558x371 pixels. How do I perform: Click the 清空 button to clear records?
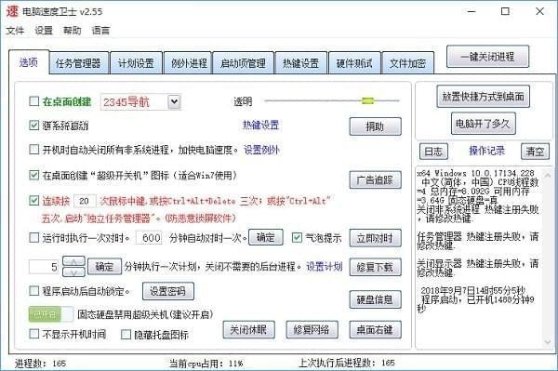coord(535,152)
